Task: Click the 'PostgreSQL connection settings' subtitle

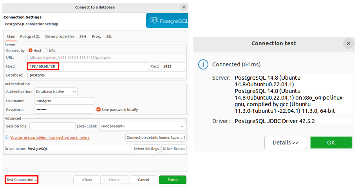Action: click(32, 24)
